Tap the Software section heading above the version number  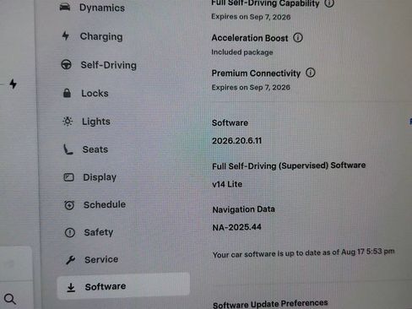[230, 123]
